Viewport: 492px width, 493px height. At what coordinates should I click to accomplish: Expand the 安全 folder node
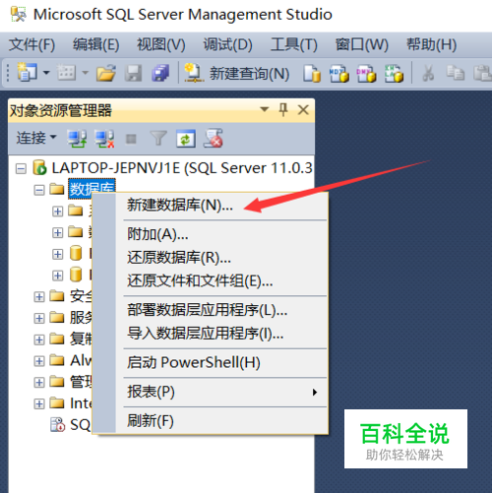point(39,296)
